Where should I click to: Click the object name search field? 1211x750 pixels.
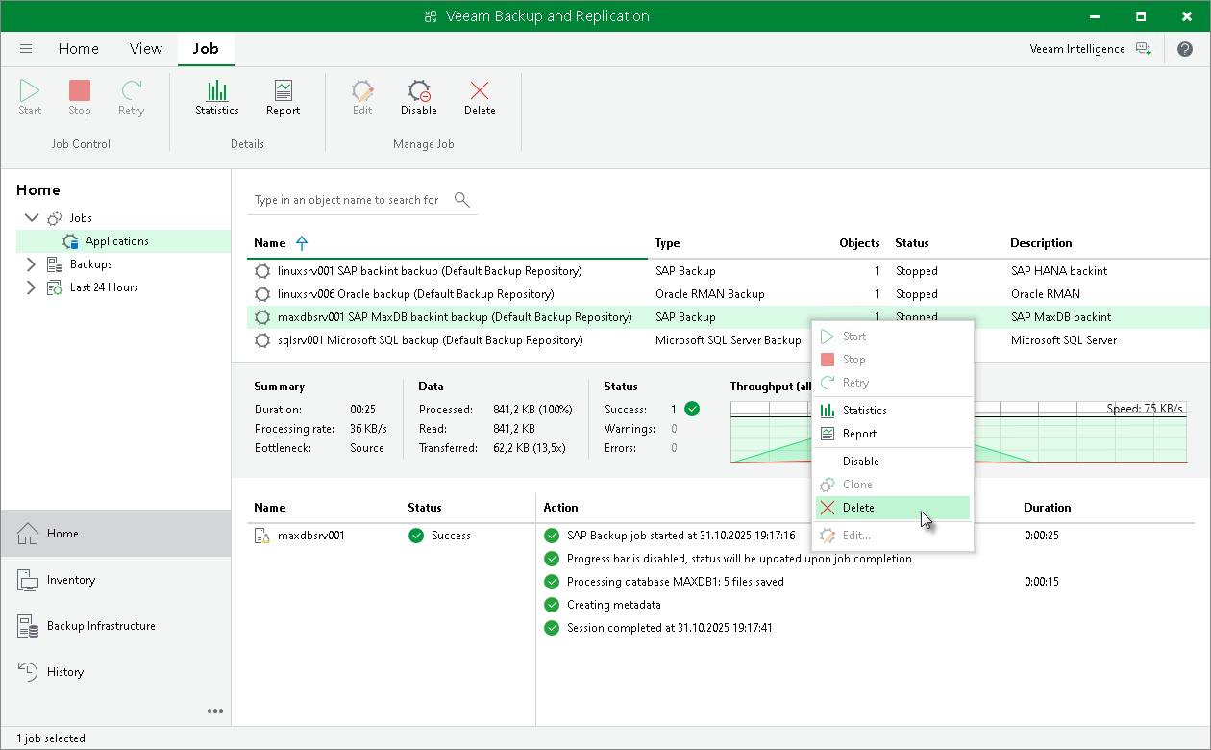(347, 200)
